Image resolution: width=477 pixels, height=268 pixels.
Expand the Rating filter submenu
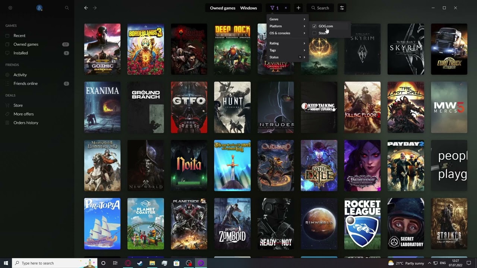tap(287, 43)
